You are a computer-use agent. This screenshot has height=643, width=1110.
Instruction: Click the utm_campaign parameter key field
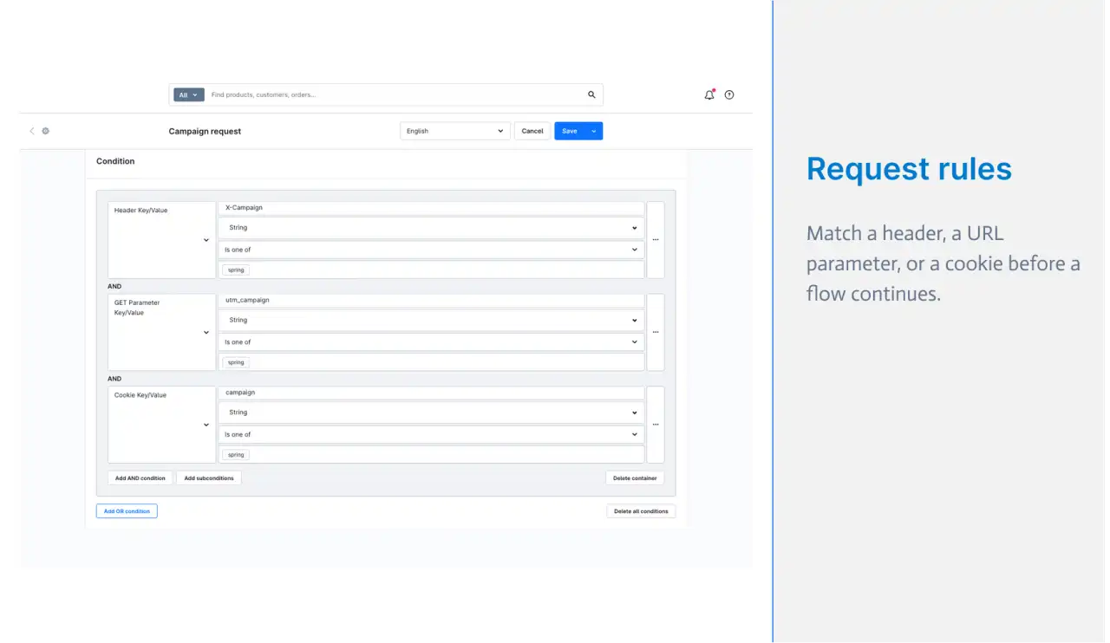pyautogui.click(x=431, y=300)
